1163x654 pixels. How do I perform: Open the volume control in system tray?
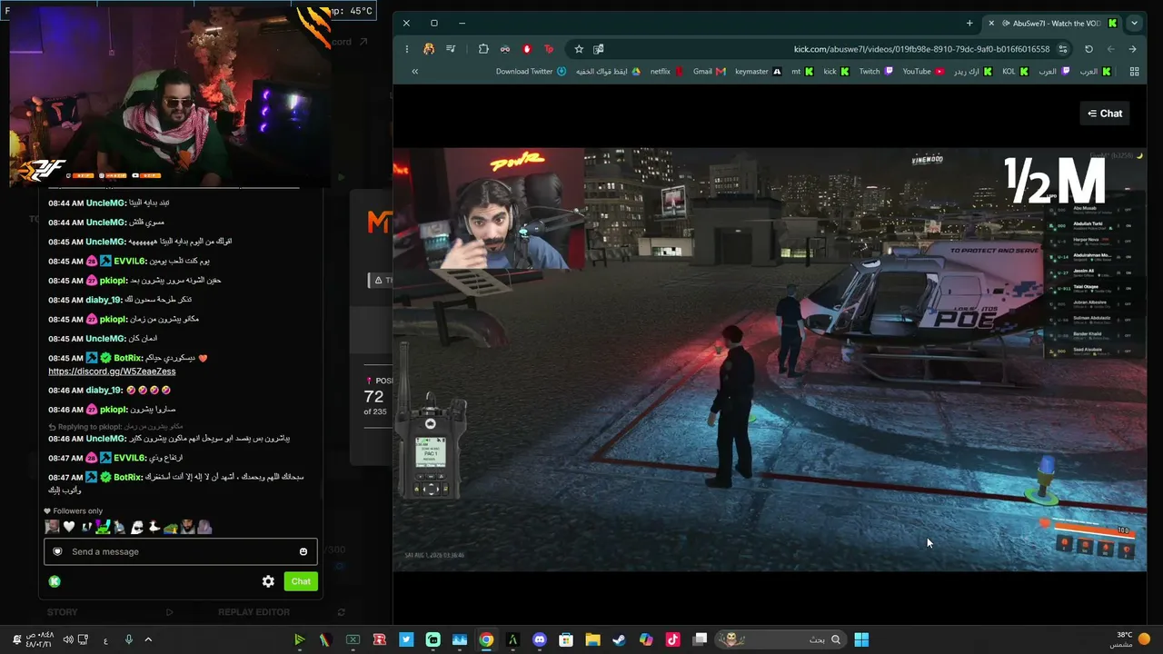(68, 639)
